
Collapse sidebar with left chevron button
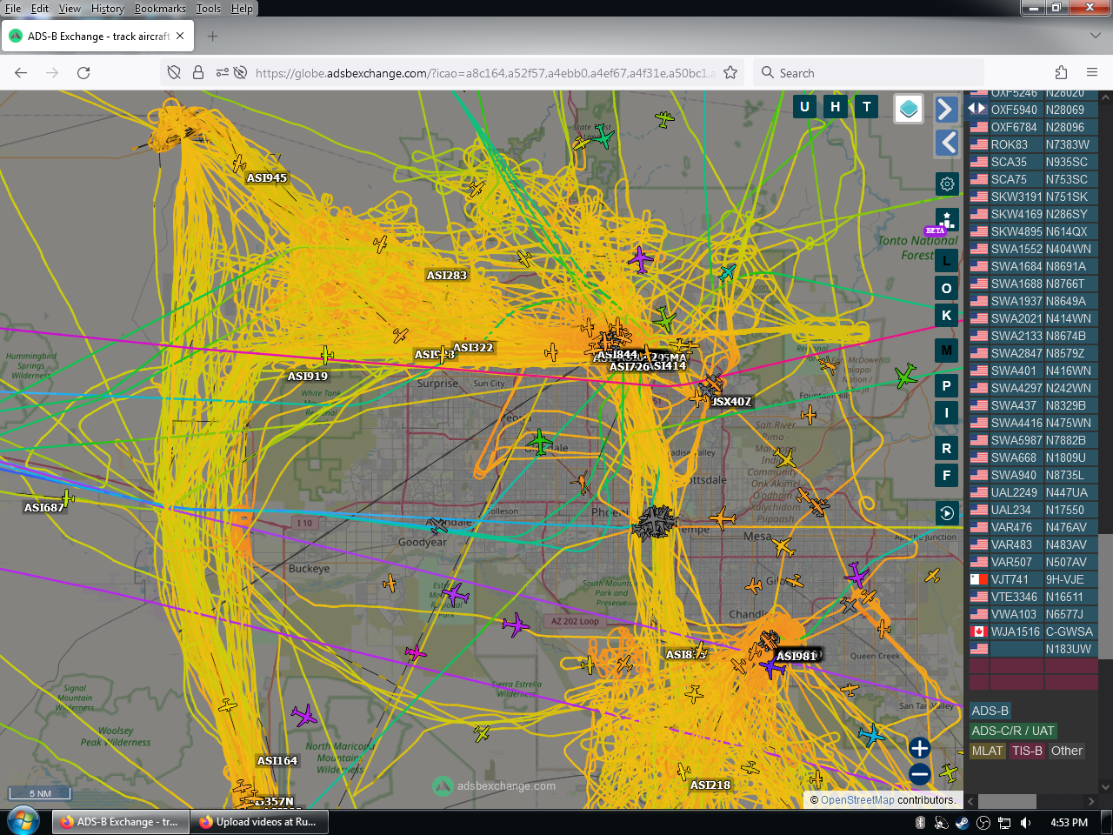(x=946, y=143)
